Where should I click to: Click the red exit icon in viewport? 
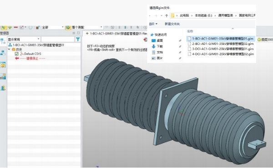coord(146,40)
